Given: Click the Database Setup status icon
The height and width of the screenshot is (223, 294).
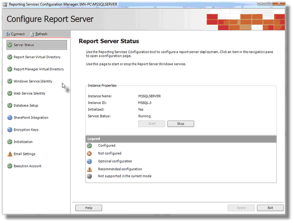Looking at the screenshot, I should point(10,105).
